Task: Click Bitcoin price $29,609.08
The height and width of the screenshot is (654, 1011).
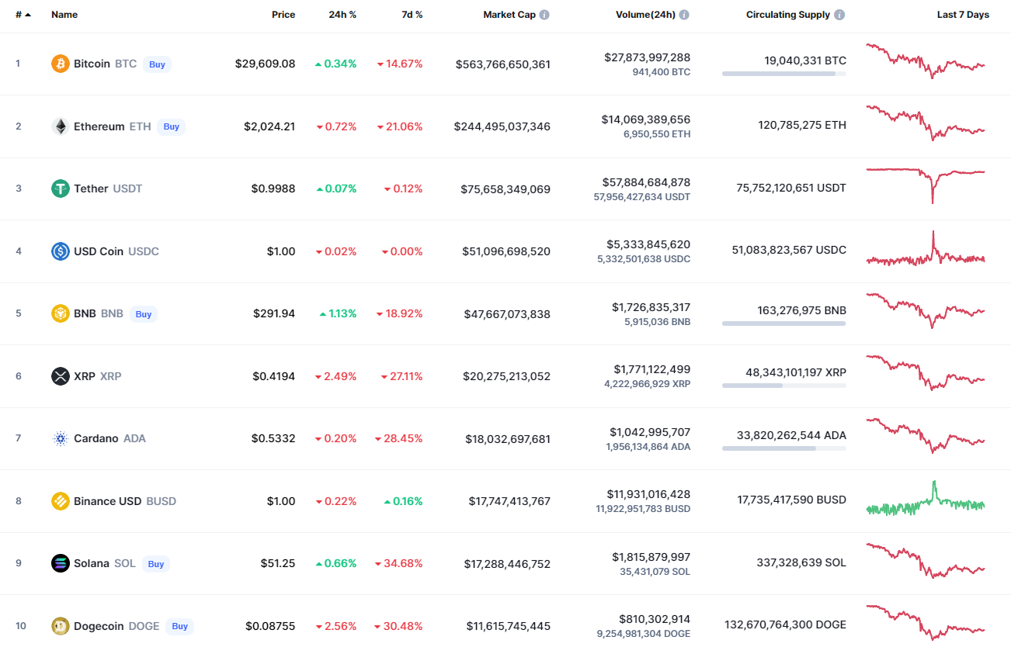Action: coord(266,64)
